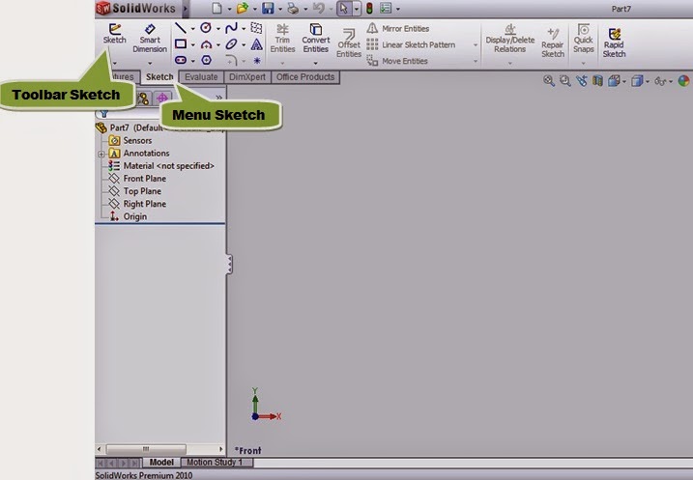
Task: Open dropdown arrow beside Line tool
Action: click(x=192, y=29)
